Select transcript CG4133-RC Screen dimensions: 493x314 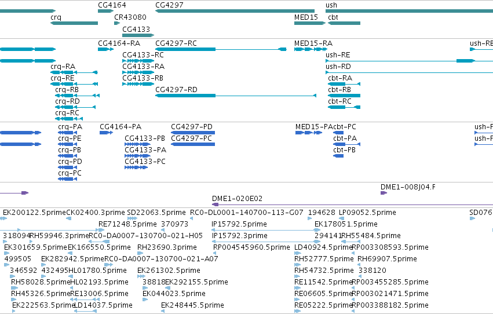click(x=143, y=55)
